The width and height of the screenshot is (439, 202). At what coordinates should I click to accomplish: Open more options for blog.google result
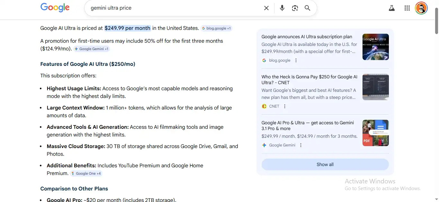pyautogui.click(x=296, y=60)
